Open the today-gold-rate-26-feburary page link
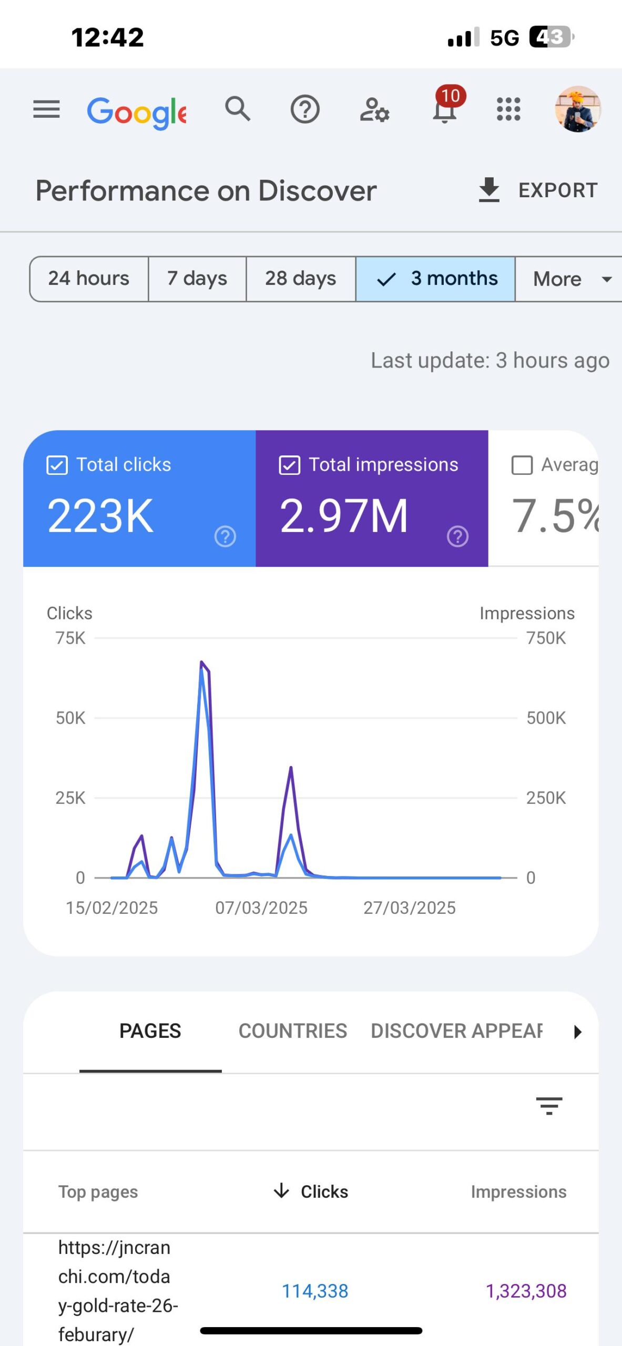This screenshot has height=1346, width=622. (x=118, y=1291)
